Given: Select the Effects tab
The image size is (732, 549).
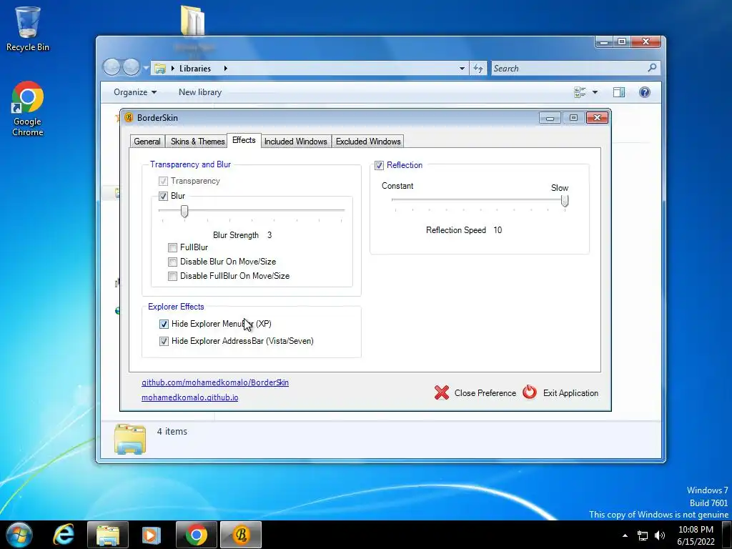Looking at the screenshot, I should coord(244,140).
